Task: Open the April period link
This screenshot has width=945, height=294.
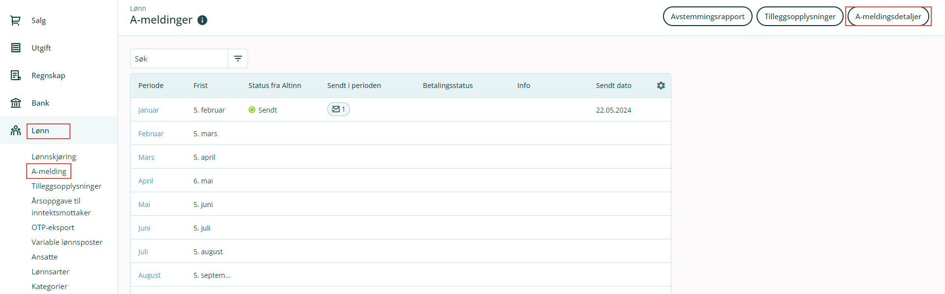Action: click(x=146, y=181)
